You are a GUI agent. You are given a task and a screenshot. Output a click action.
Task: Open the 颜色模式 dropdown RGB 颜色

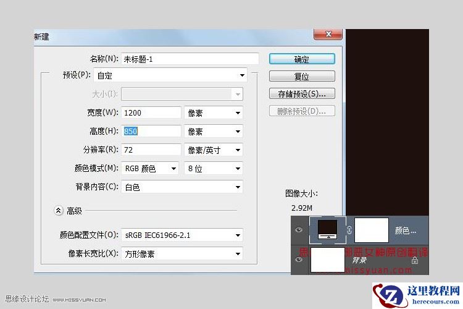coord(150,169)
